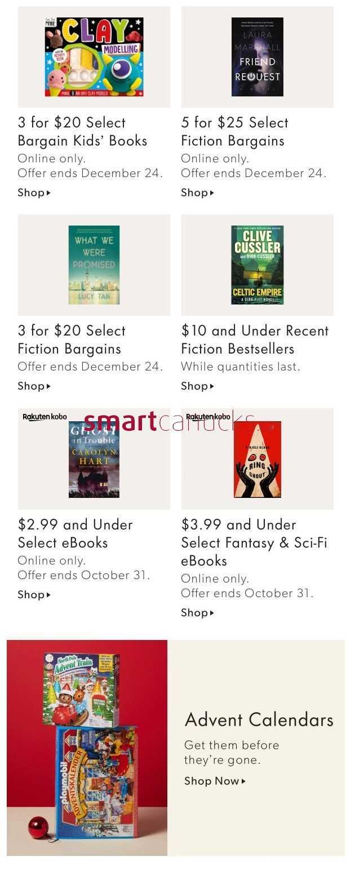Shop $2.99 and Under Select eBooks
Viewport: 355px width, 874px height.
(34, 595)
